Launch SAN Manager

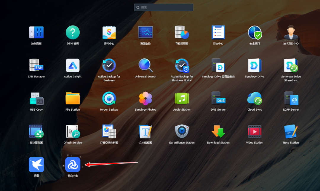(x=36, y=65)
